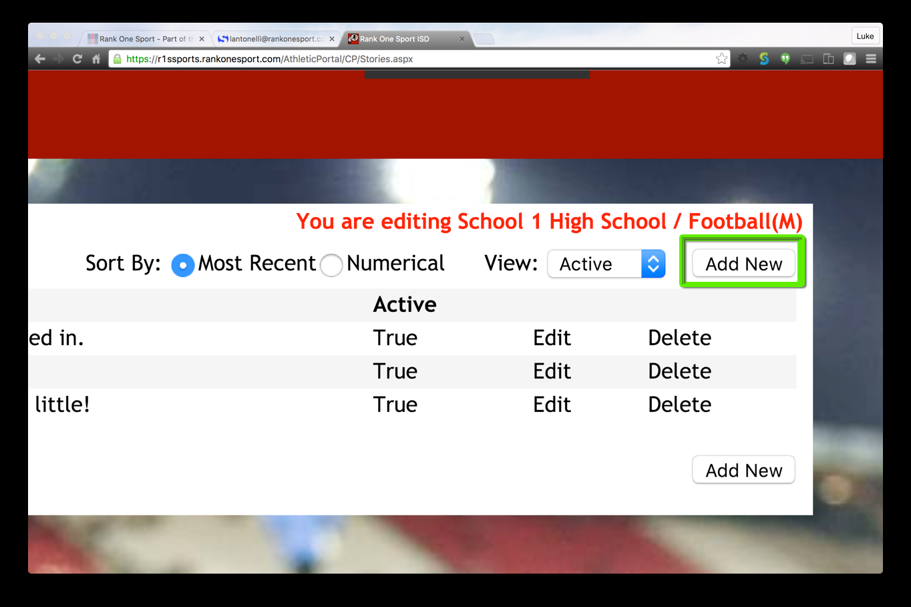Click the Active column header
The width and height of the screenshot is (911, 607).
tap(405, 305)
